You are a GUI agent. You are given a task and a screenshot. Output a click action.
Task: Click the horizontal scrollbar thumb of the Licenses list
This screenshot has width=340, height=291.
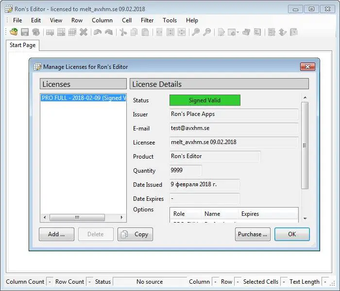coord(77,217)
